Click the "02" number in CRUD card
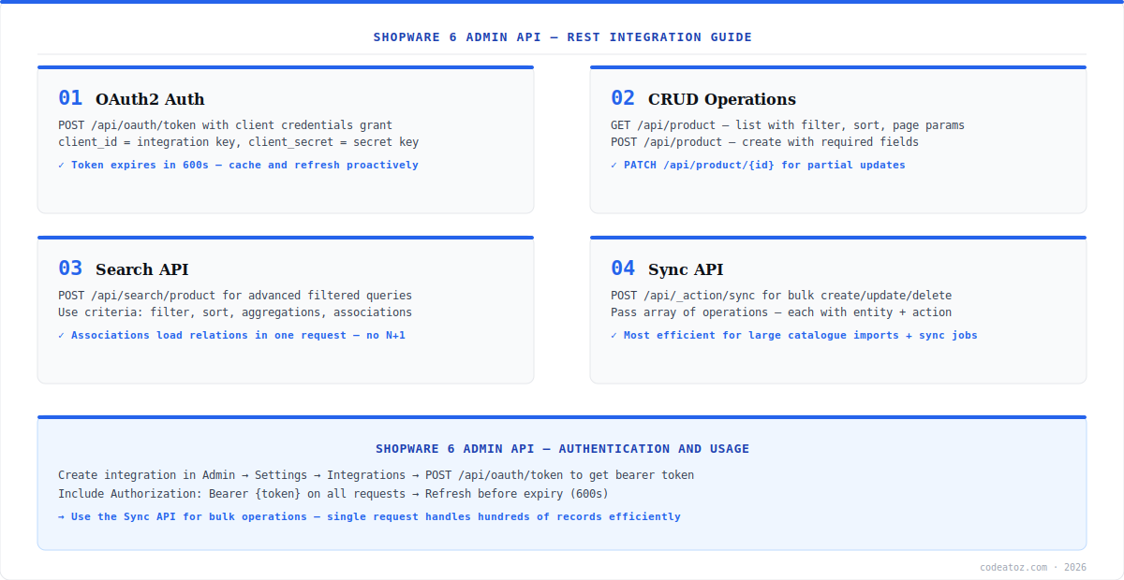Viewport: 1124px width, 580px height. coord(623,98)
